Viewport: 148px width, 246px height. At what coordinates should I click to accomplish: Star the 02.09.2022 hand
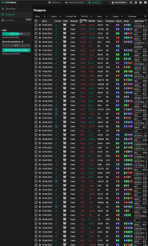[40, 236]
